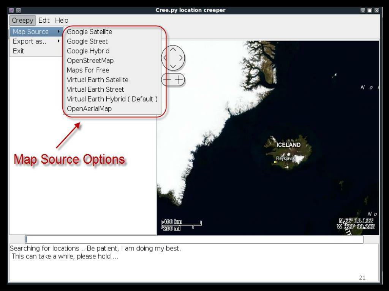Zoom in the map with plus
Screen dimensions: 389x291
point(179,80)
